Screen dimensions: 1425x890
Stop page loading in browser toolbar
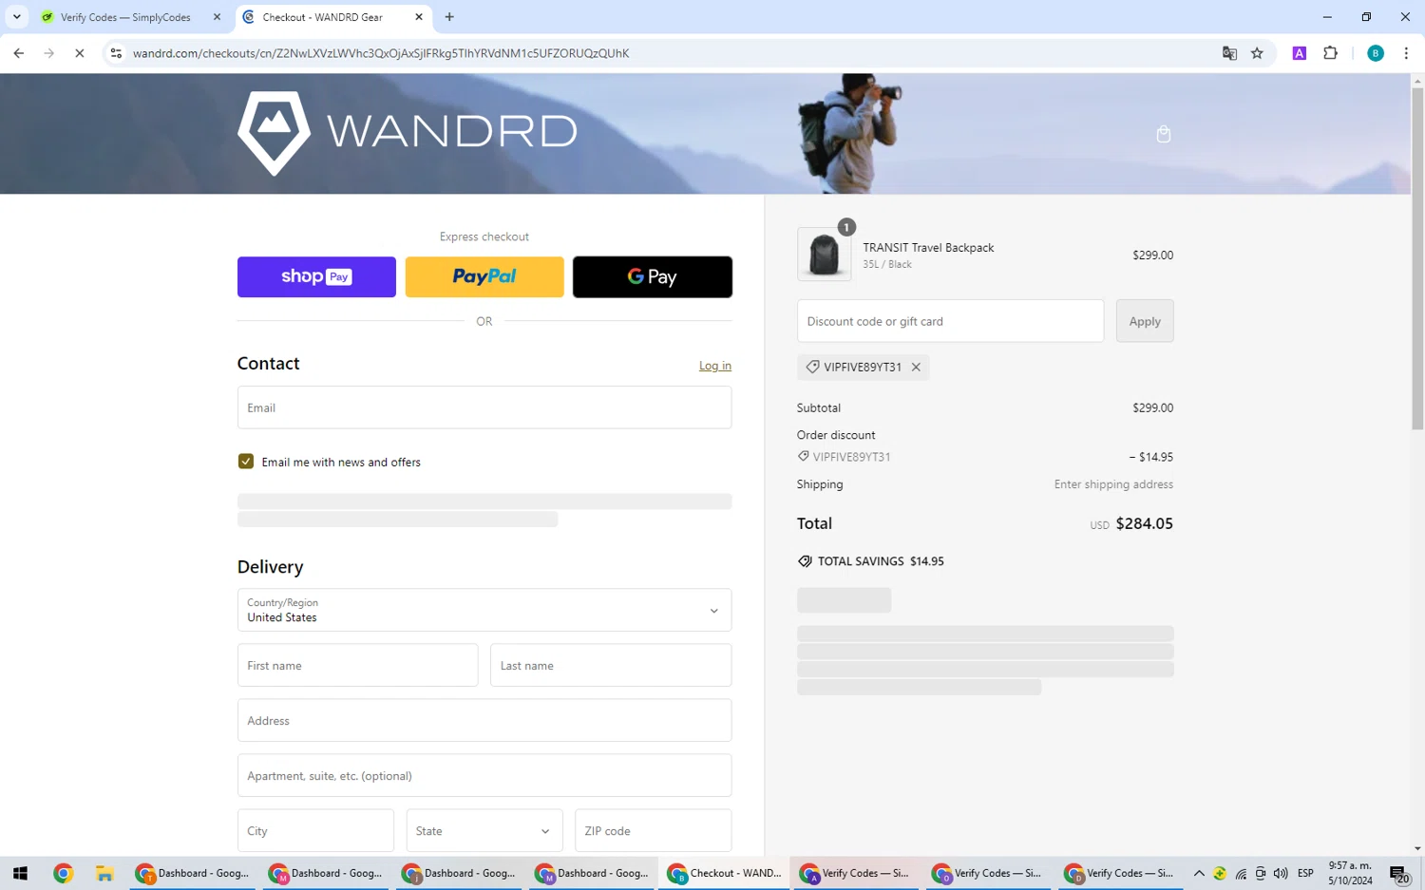(80, 53)
